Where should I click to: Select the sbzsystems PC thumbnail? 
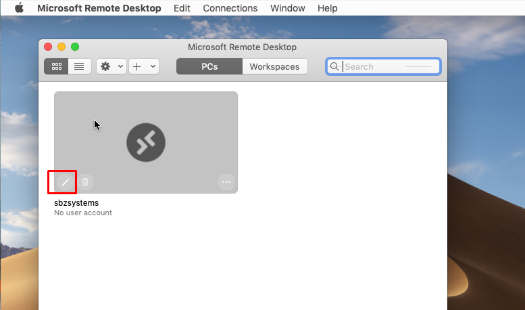click(146, 142)
